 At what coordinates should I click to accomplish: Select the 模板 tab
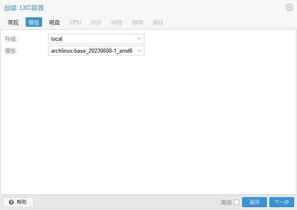pos(34,22)
